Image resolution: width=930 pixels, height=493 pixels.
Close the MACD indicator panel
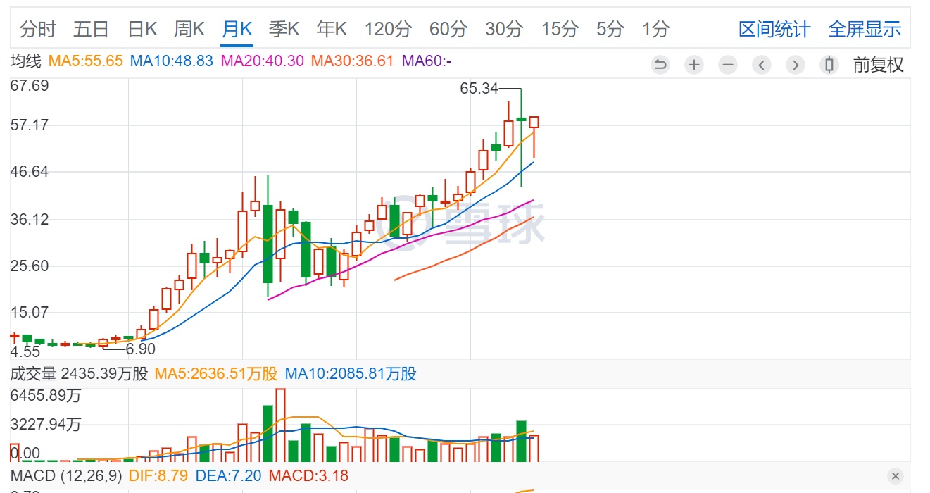[895, 476]
